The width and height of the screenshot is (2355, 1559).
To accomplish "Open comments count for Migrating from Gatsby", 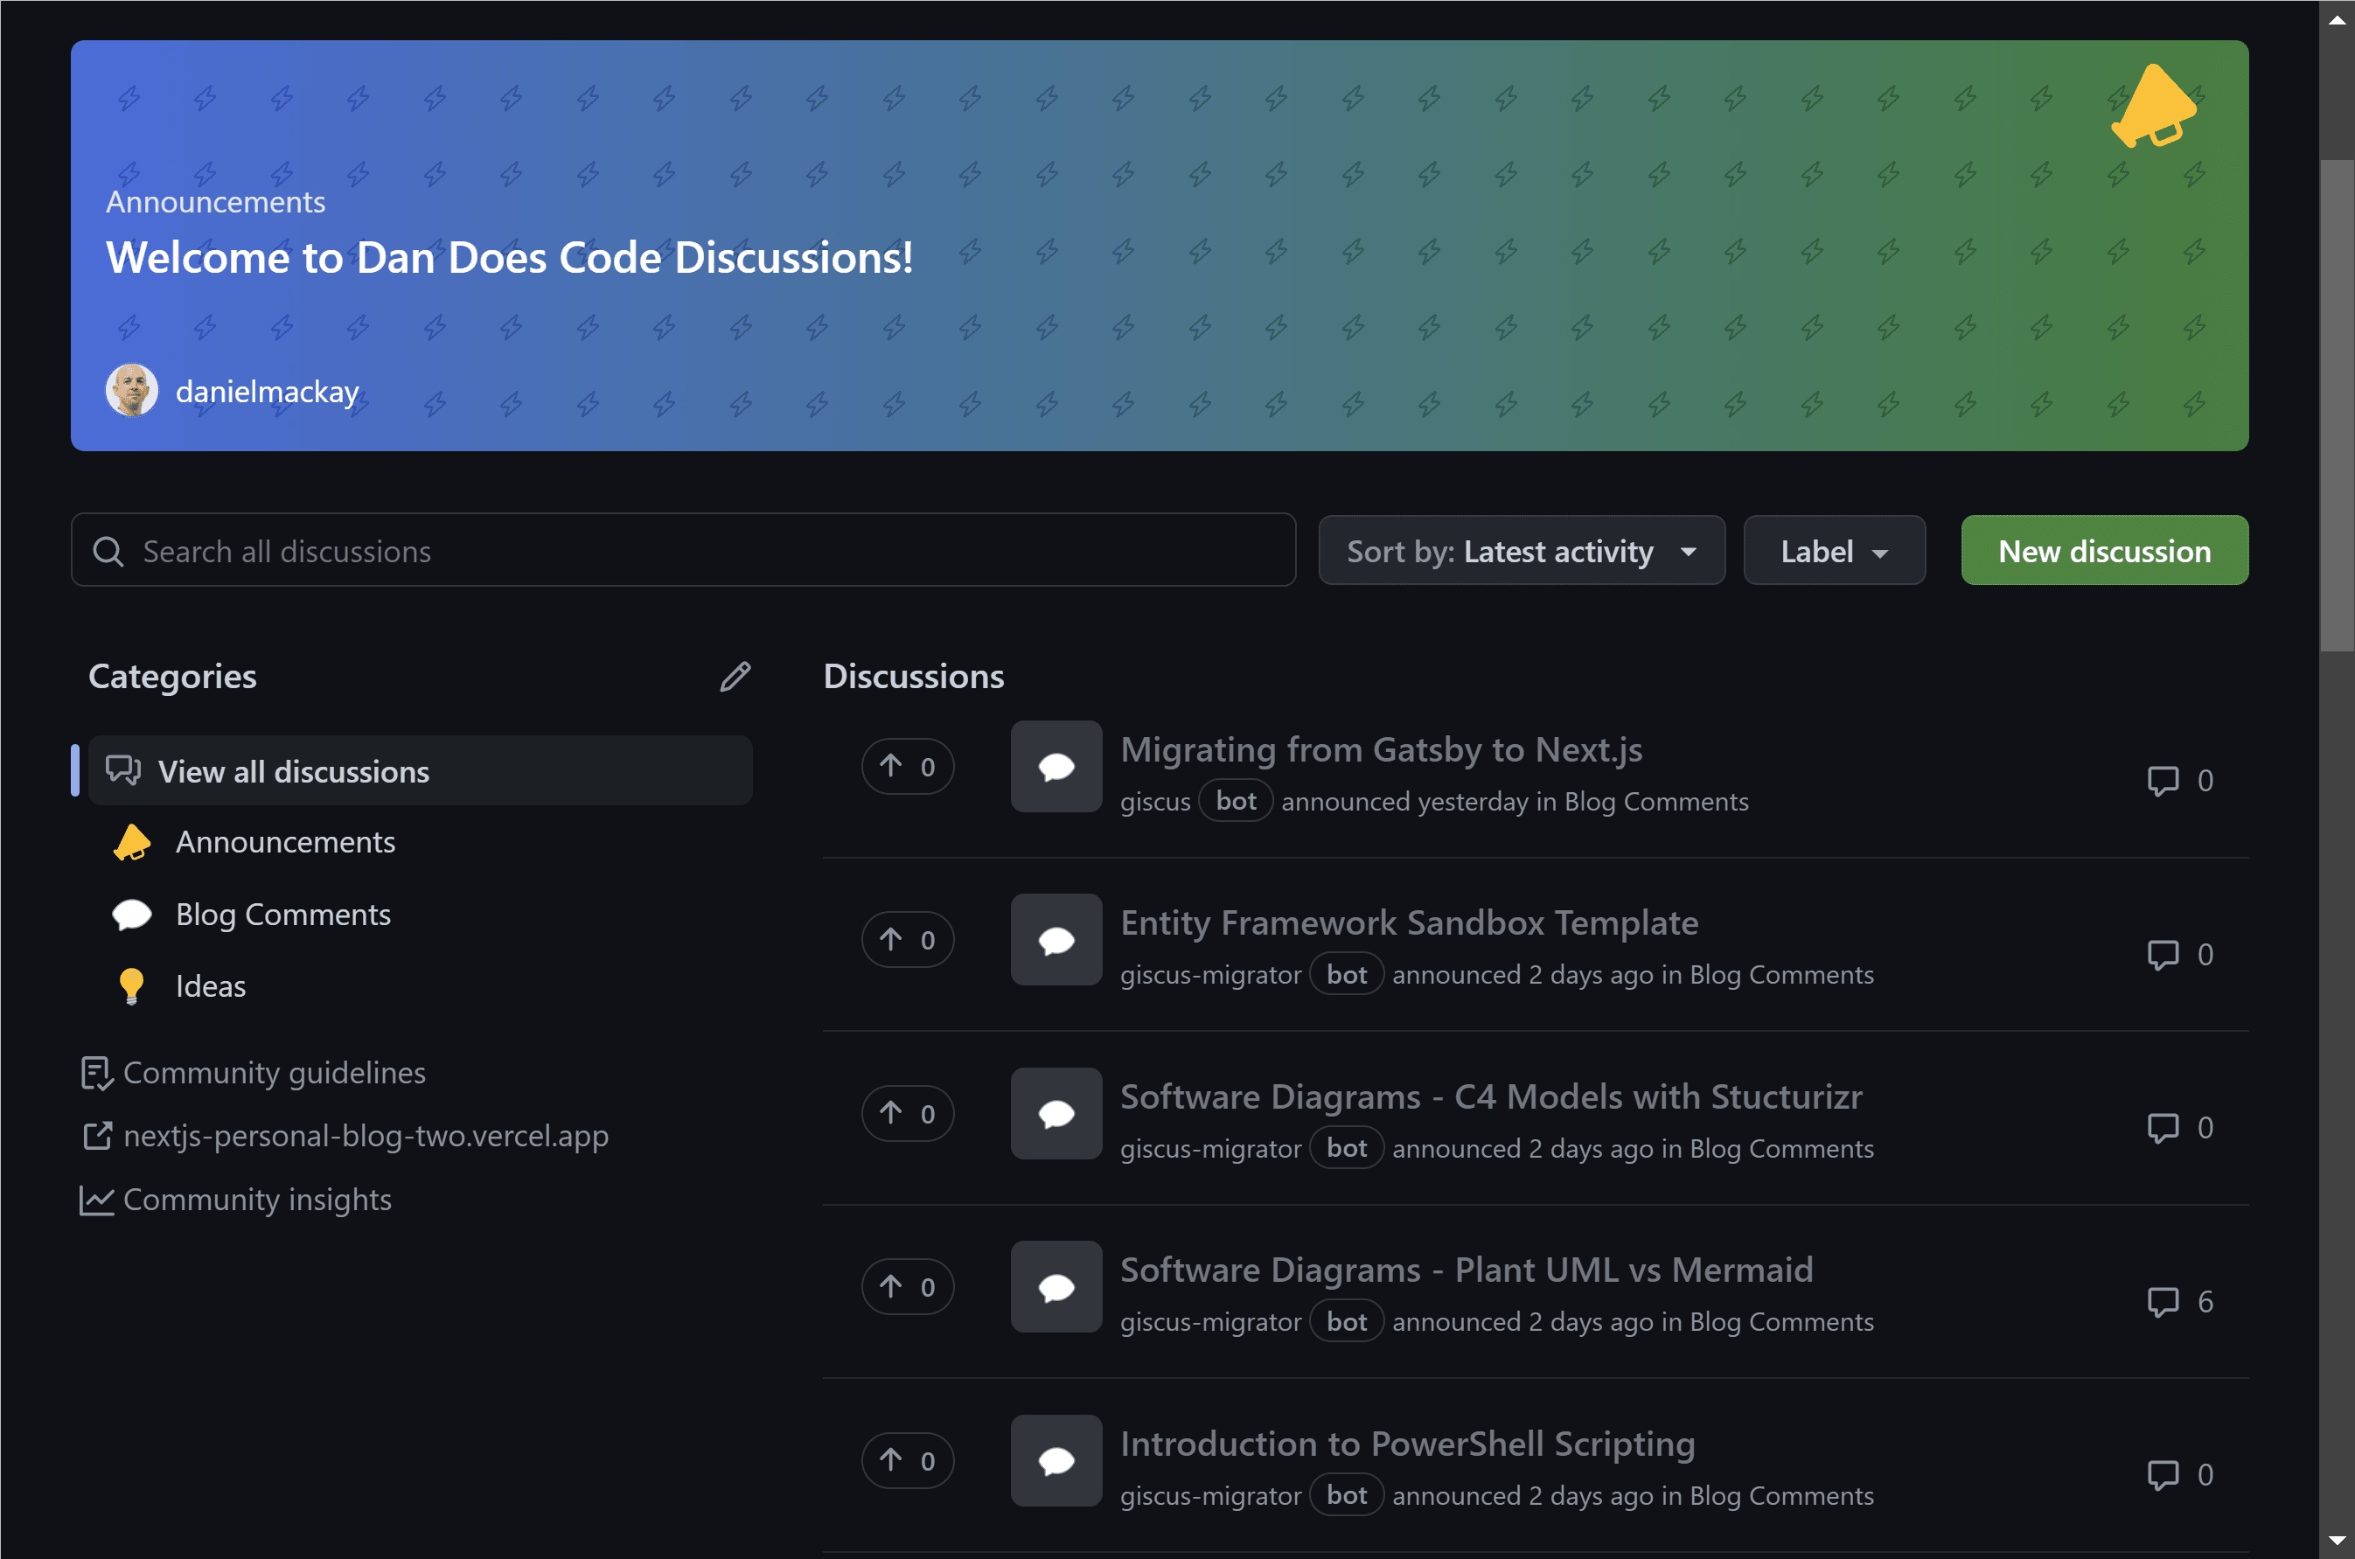I will (x=2180, y=782).
